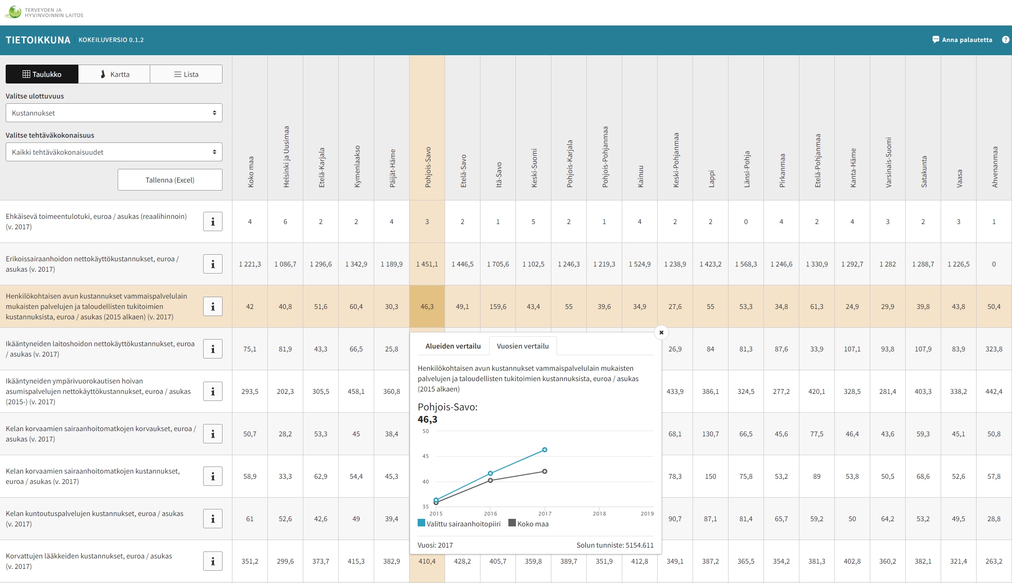
Task: Switch to Lista list view
Action: (186, 75)
